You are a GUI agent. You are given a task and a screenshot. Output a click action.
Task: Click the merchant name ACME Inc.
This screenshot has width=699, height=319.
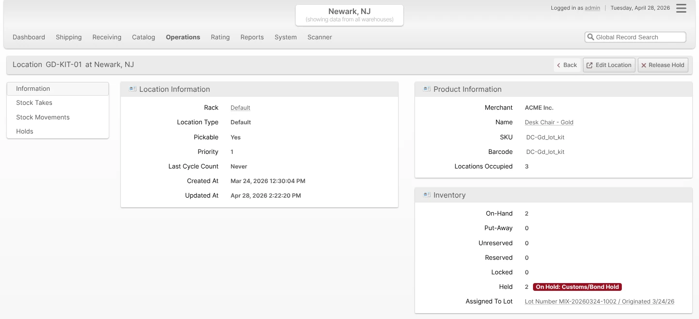click(x=539, y=108)
